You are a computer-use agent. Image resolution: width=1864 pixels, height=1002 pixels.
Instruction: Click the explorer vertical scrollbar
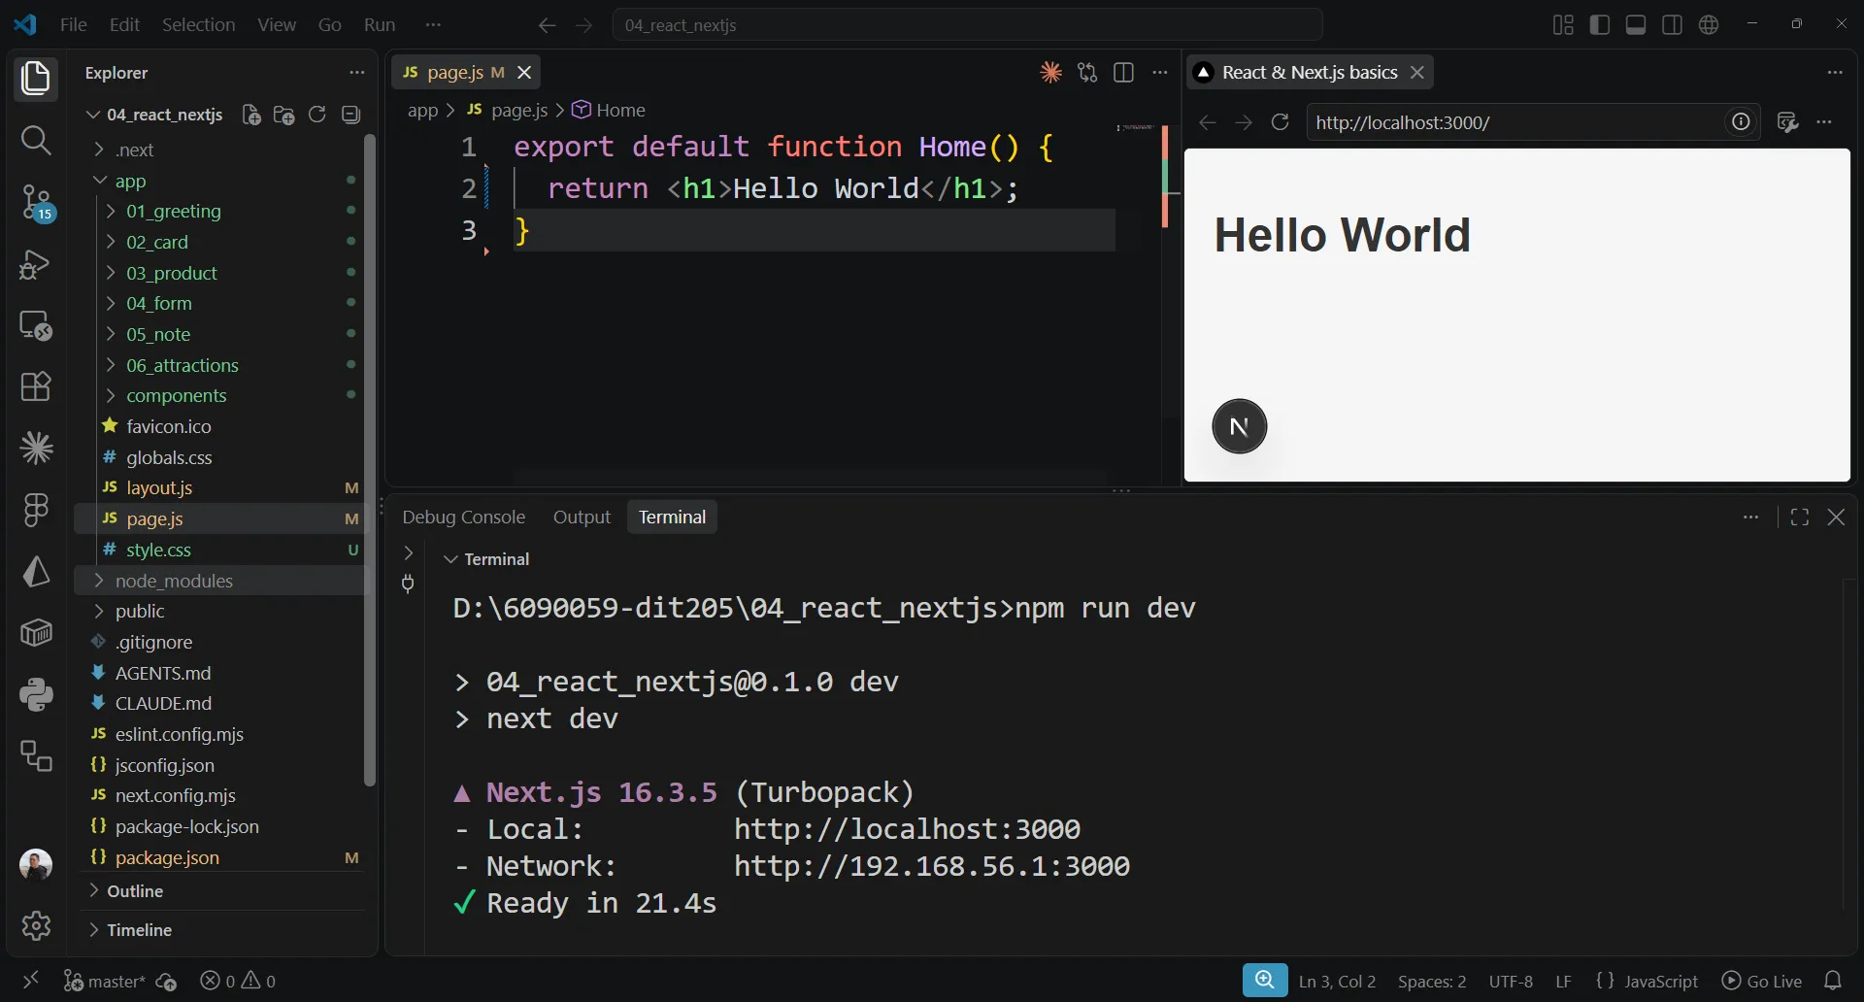(369, 459)
